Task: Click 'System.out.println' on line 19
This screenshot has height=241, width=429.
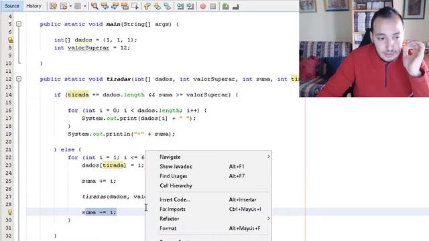Action: pyautogui.click(x=100, y=134)
